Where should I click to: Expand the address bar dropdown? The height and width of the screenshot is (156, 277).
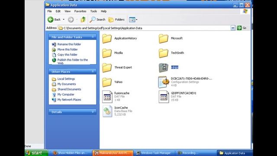point(233,28)
